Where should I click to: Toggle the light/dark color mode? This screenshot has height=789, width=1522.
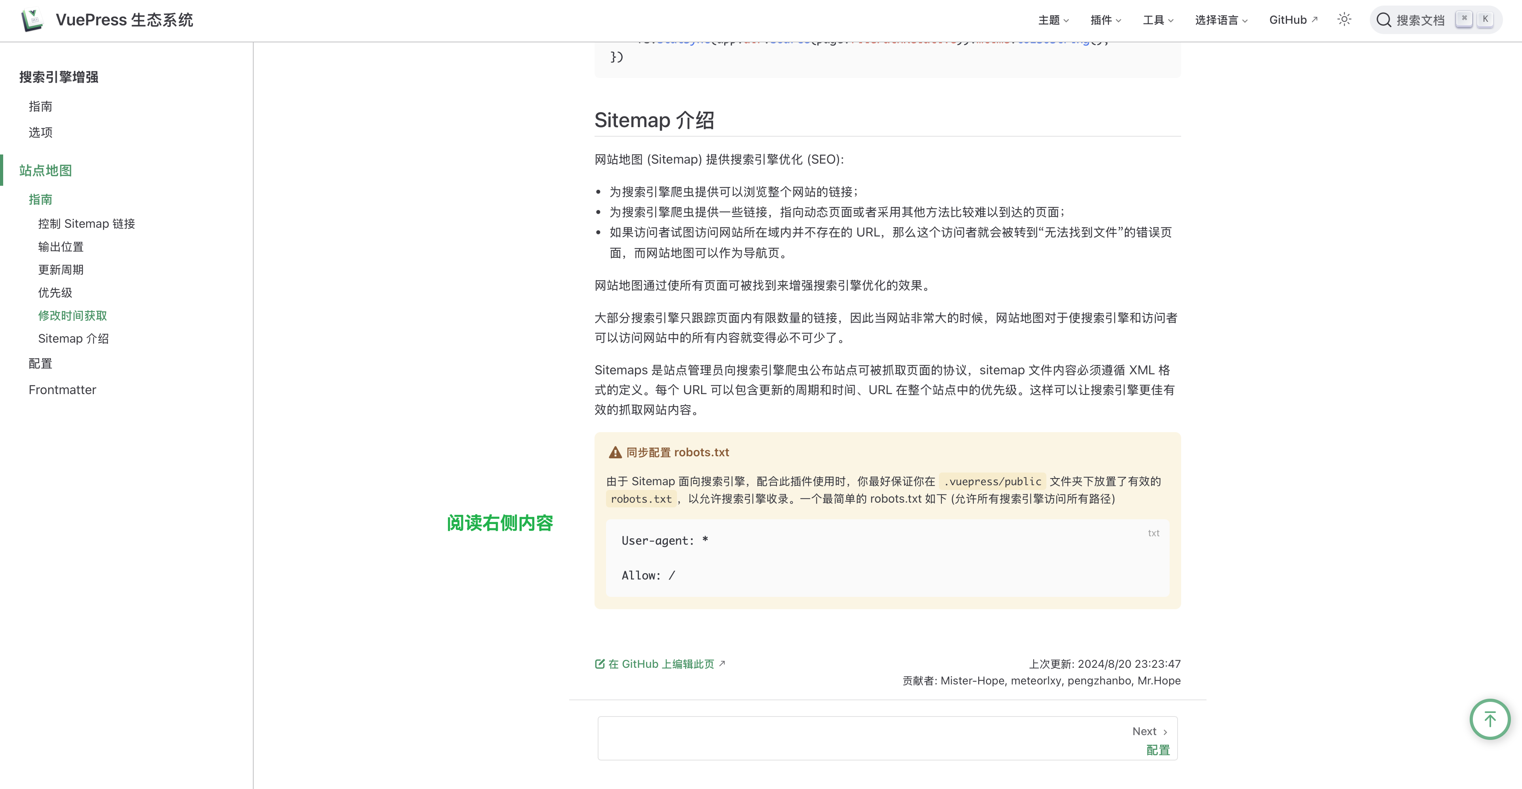1344,19
